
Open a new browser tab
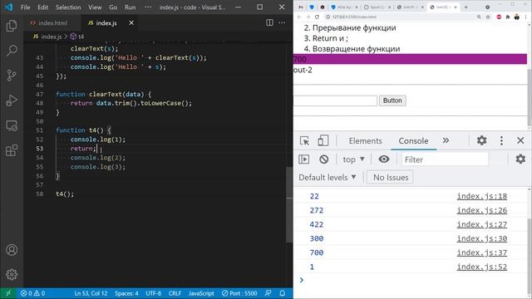coord(465,7)
